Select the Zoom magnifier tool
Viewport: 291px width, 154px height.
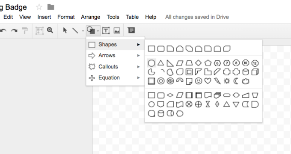click(50, 30)
